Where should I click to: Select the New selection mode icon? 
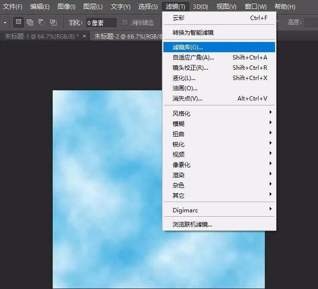(19, 22)
